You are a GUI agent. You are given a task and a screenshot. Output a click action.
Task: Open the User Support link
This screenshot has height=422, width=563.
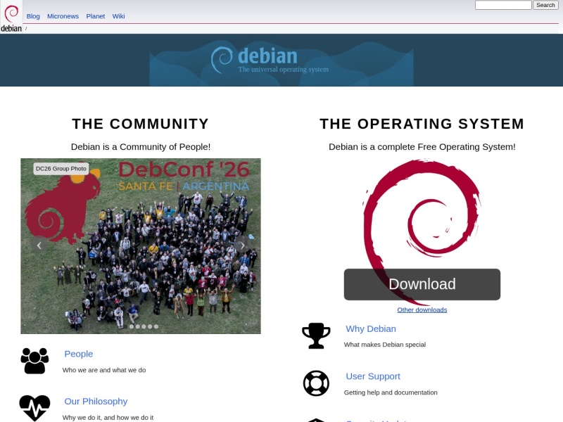(x=373, y=376)
